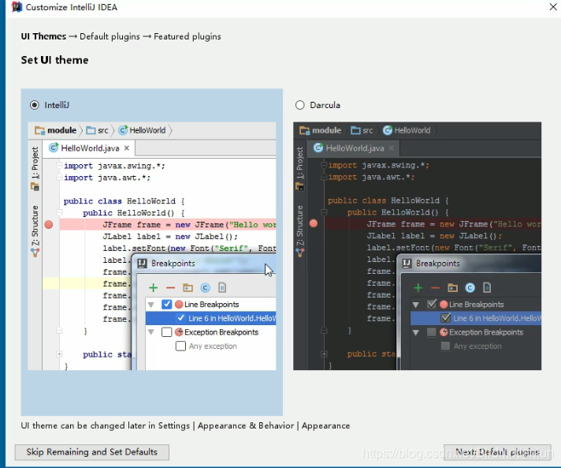The width and height of the screenshot is (561, 468).
Task: Click the Next: Default plugins button
Action: [497, 452]
